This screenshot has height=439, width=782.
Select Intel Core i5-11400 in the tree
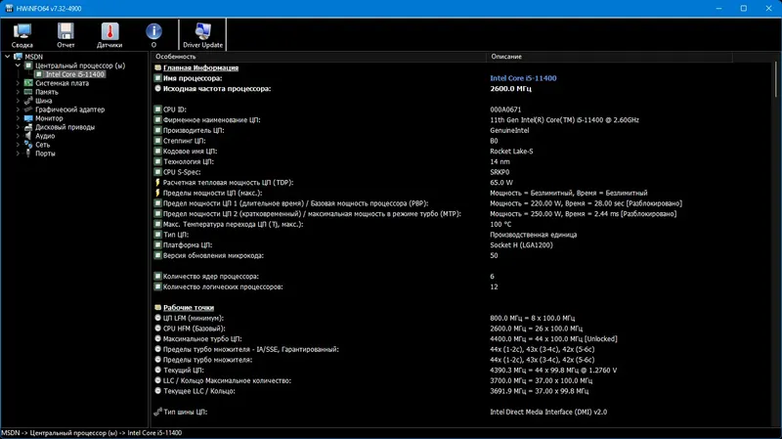pos(75,74)
